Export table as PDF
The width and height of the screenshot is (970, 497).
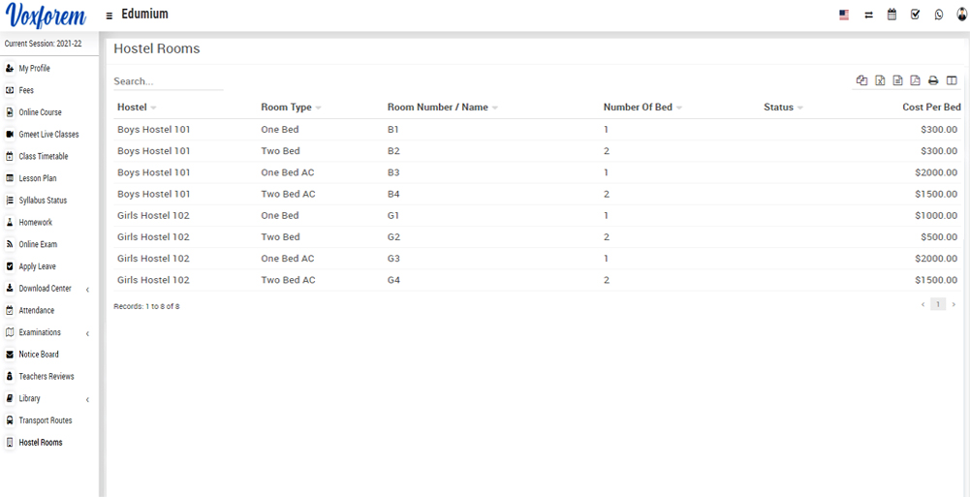tap(915, 81)
